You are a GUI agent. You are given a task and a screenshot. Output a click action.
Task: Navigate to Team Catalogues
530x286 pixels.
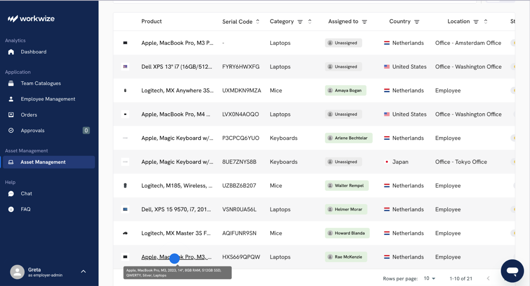[41, 83]
